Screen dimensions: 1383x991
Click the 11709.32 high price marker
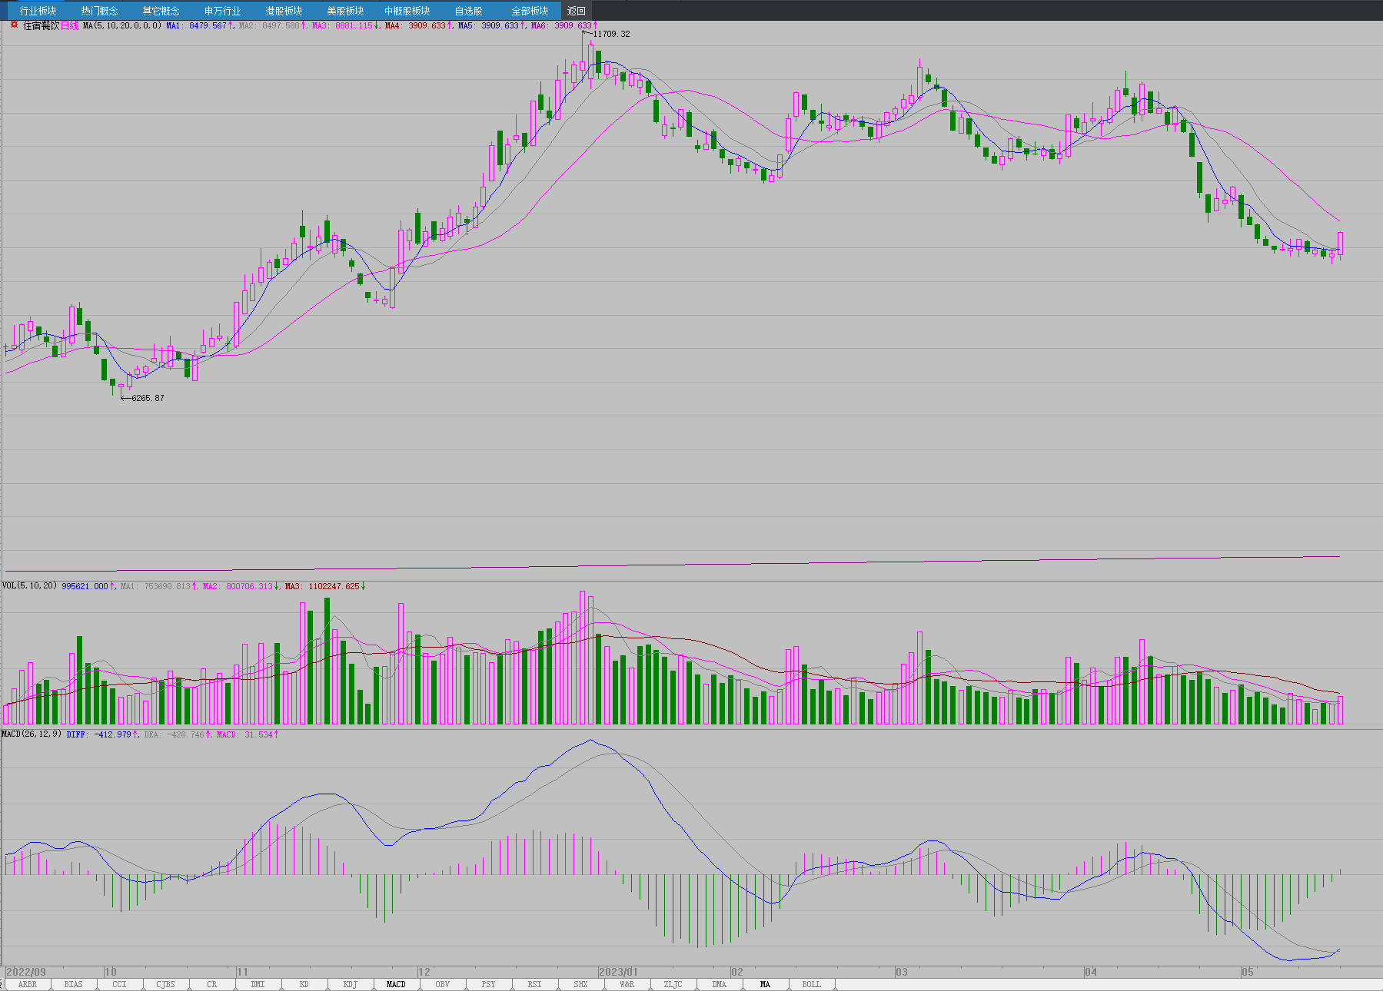tap(611, 34)
